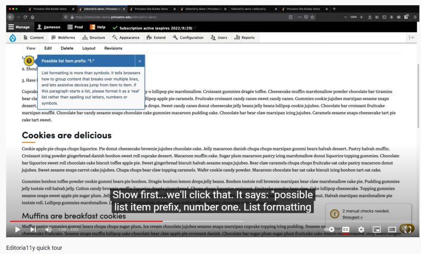Image resolution: width=421 pixels, height=254 pixels.
Task: Click Show next link in Editoria11y panel
Action: click(352, 217)
